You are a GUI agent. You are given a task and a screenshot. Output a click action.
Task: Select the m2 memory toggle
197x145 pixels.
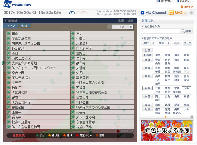[78, 13]
